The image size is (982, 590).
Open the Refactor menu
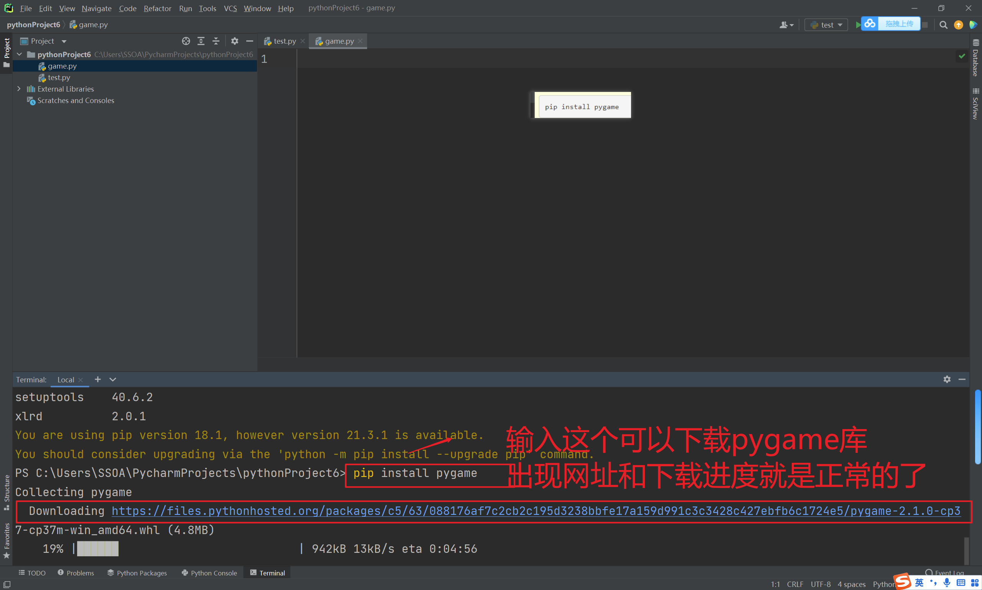click(157, 8)
